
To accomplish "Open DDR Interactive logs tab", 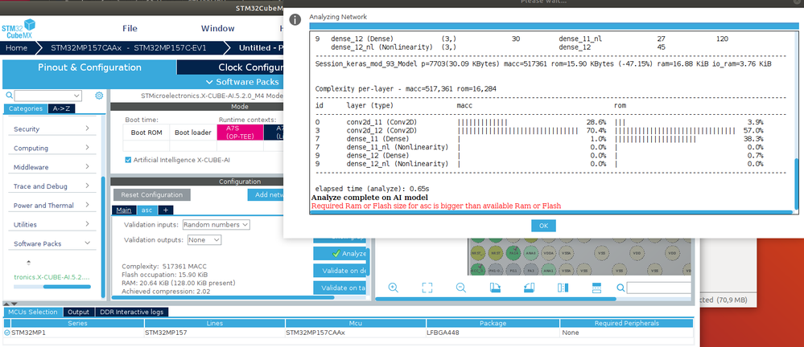I will (x=132, y=312).
